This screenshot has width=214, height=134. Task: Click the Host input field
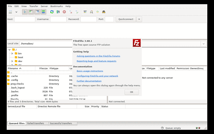point(25,19)
